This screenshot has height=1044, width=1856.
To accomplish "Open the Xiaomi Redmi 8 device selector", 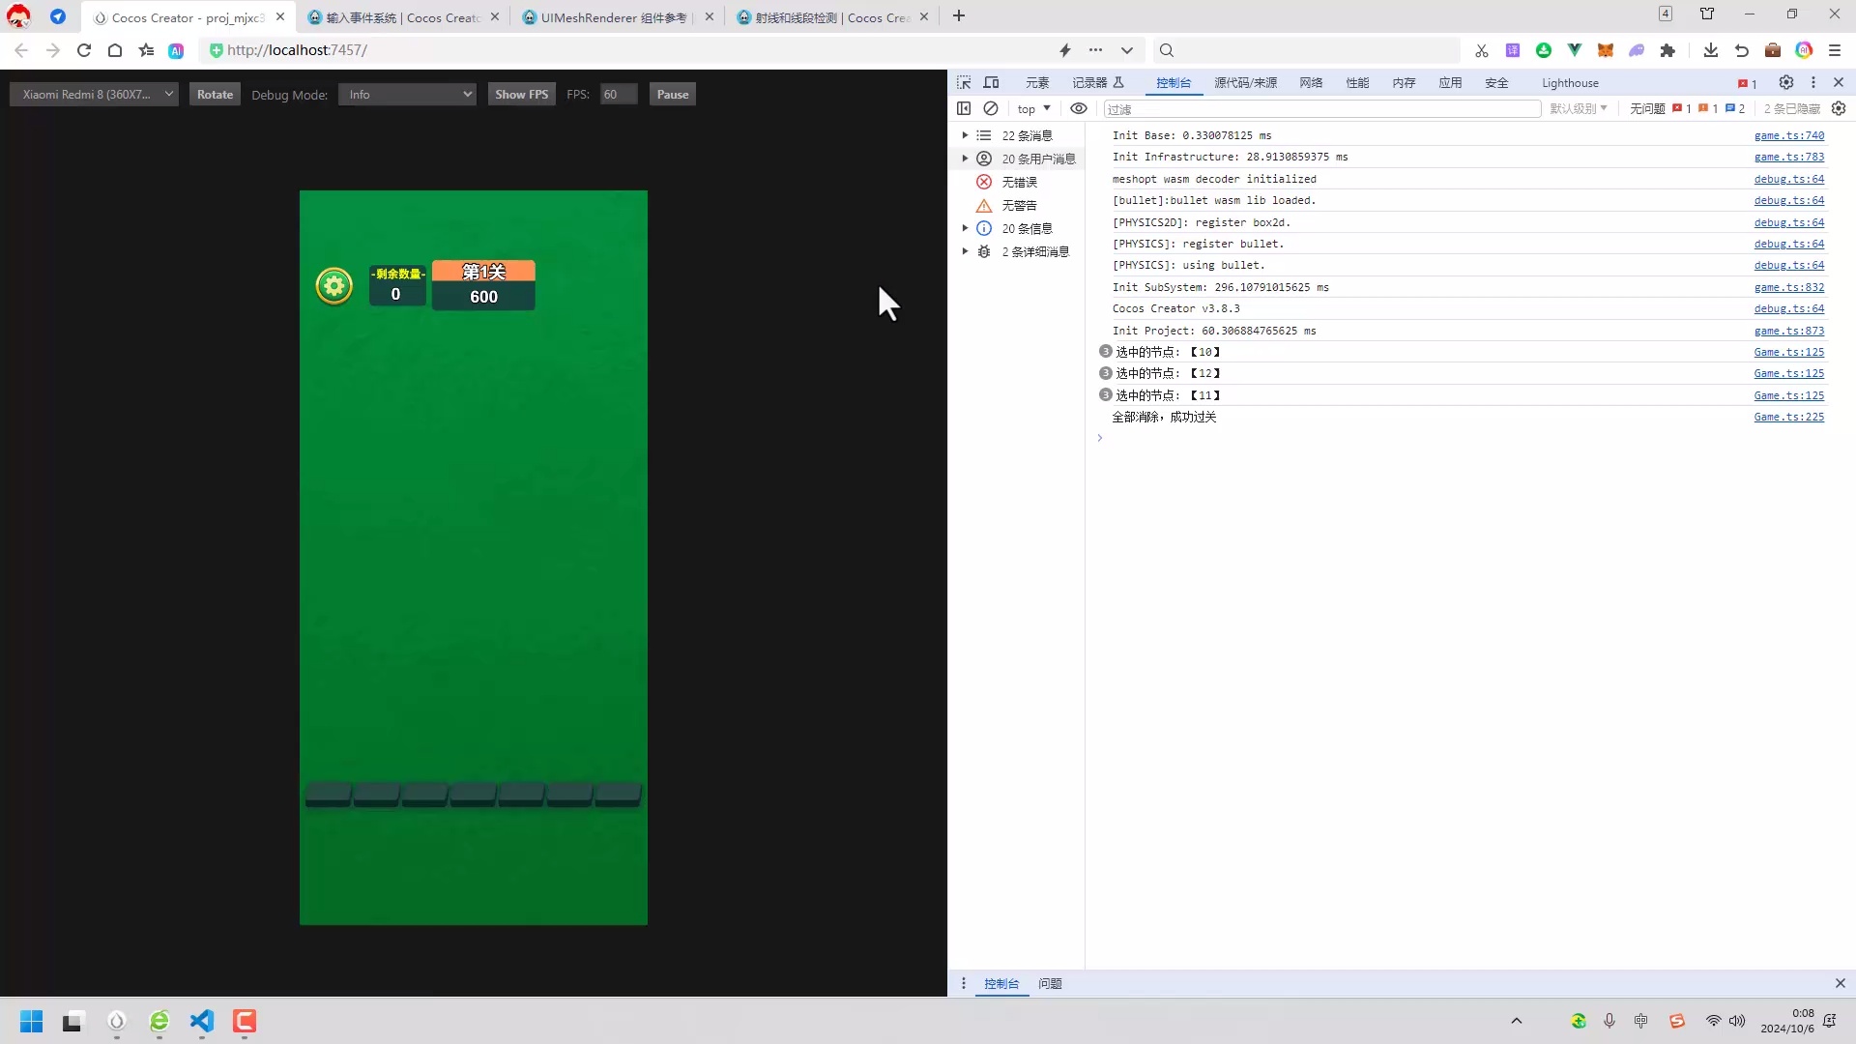I will pyautogui.click(x=93, y=94).
